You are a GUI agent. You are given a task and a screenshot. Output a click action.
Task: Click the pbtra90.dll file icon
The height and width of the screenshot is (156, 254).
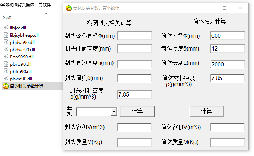(x=6, y=71)
